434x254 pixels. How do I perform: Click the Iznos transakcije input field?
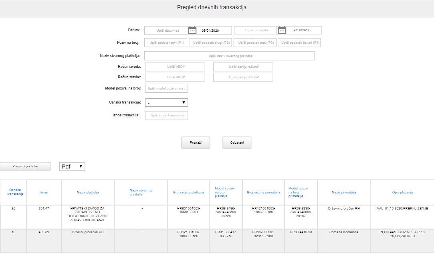click(x=166, y=116)
